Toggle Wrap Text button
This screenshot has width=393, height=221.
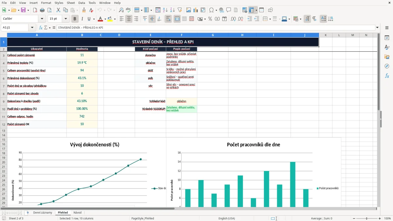(x=168, y=19)
